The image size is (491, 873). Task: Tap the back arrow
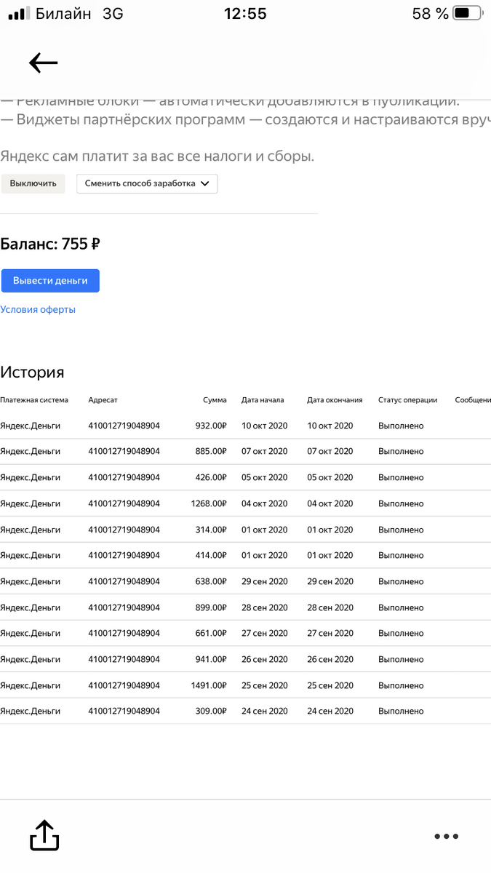tap(43, 63)
